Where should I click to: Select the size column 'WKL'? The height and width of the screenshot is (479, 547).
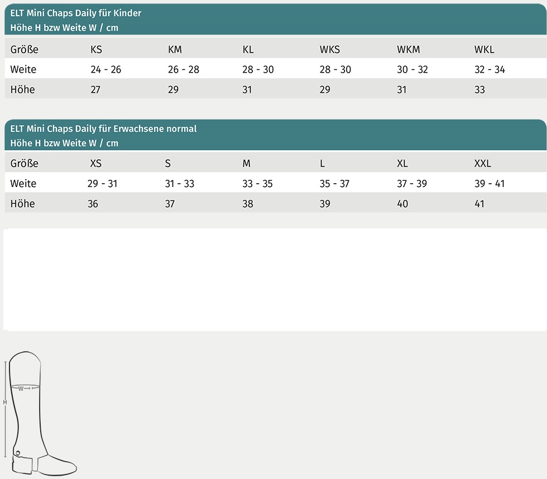(x=484, y=49)
